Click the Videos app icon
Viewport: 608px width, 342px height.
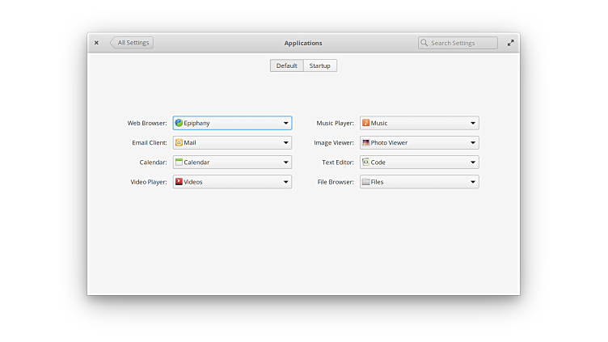click(x=179, y=182)
